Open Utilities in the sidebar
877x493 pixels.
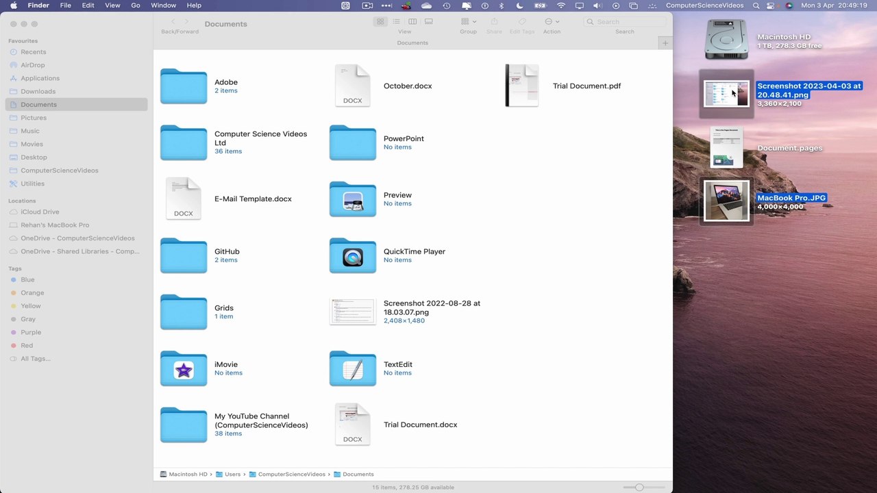(x=76, y=184)
